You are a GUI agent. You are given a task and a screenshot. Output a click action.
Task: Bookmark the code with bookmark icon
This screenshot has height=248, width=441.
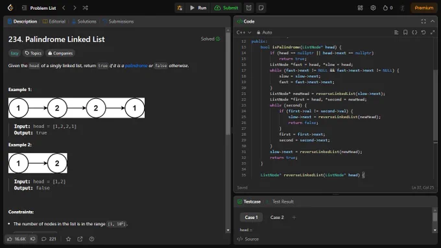(405, 32)
